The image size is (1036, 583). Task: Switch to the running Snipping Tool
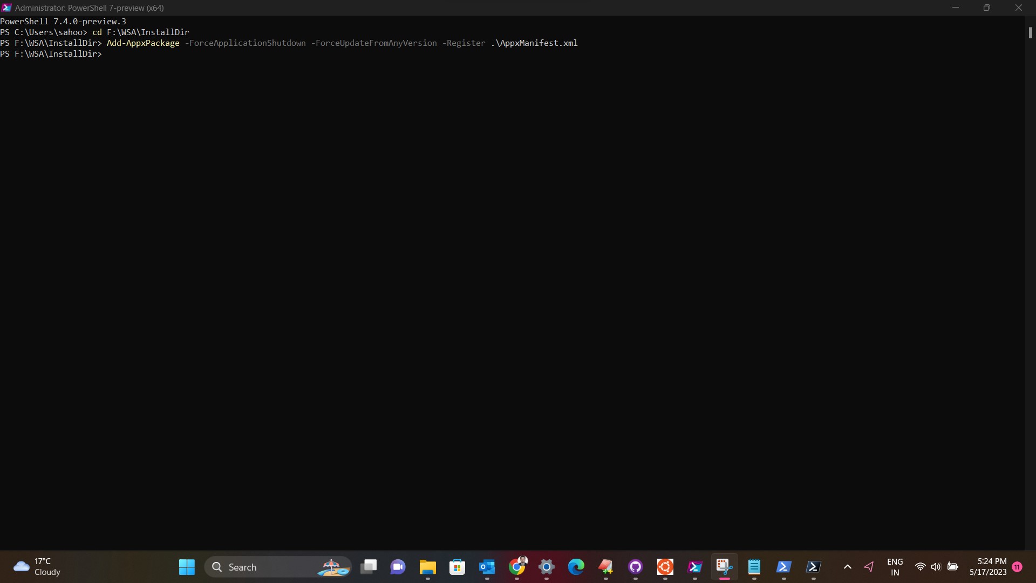[725, 567]
